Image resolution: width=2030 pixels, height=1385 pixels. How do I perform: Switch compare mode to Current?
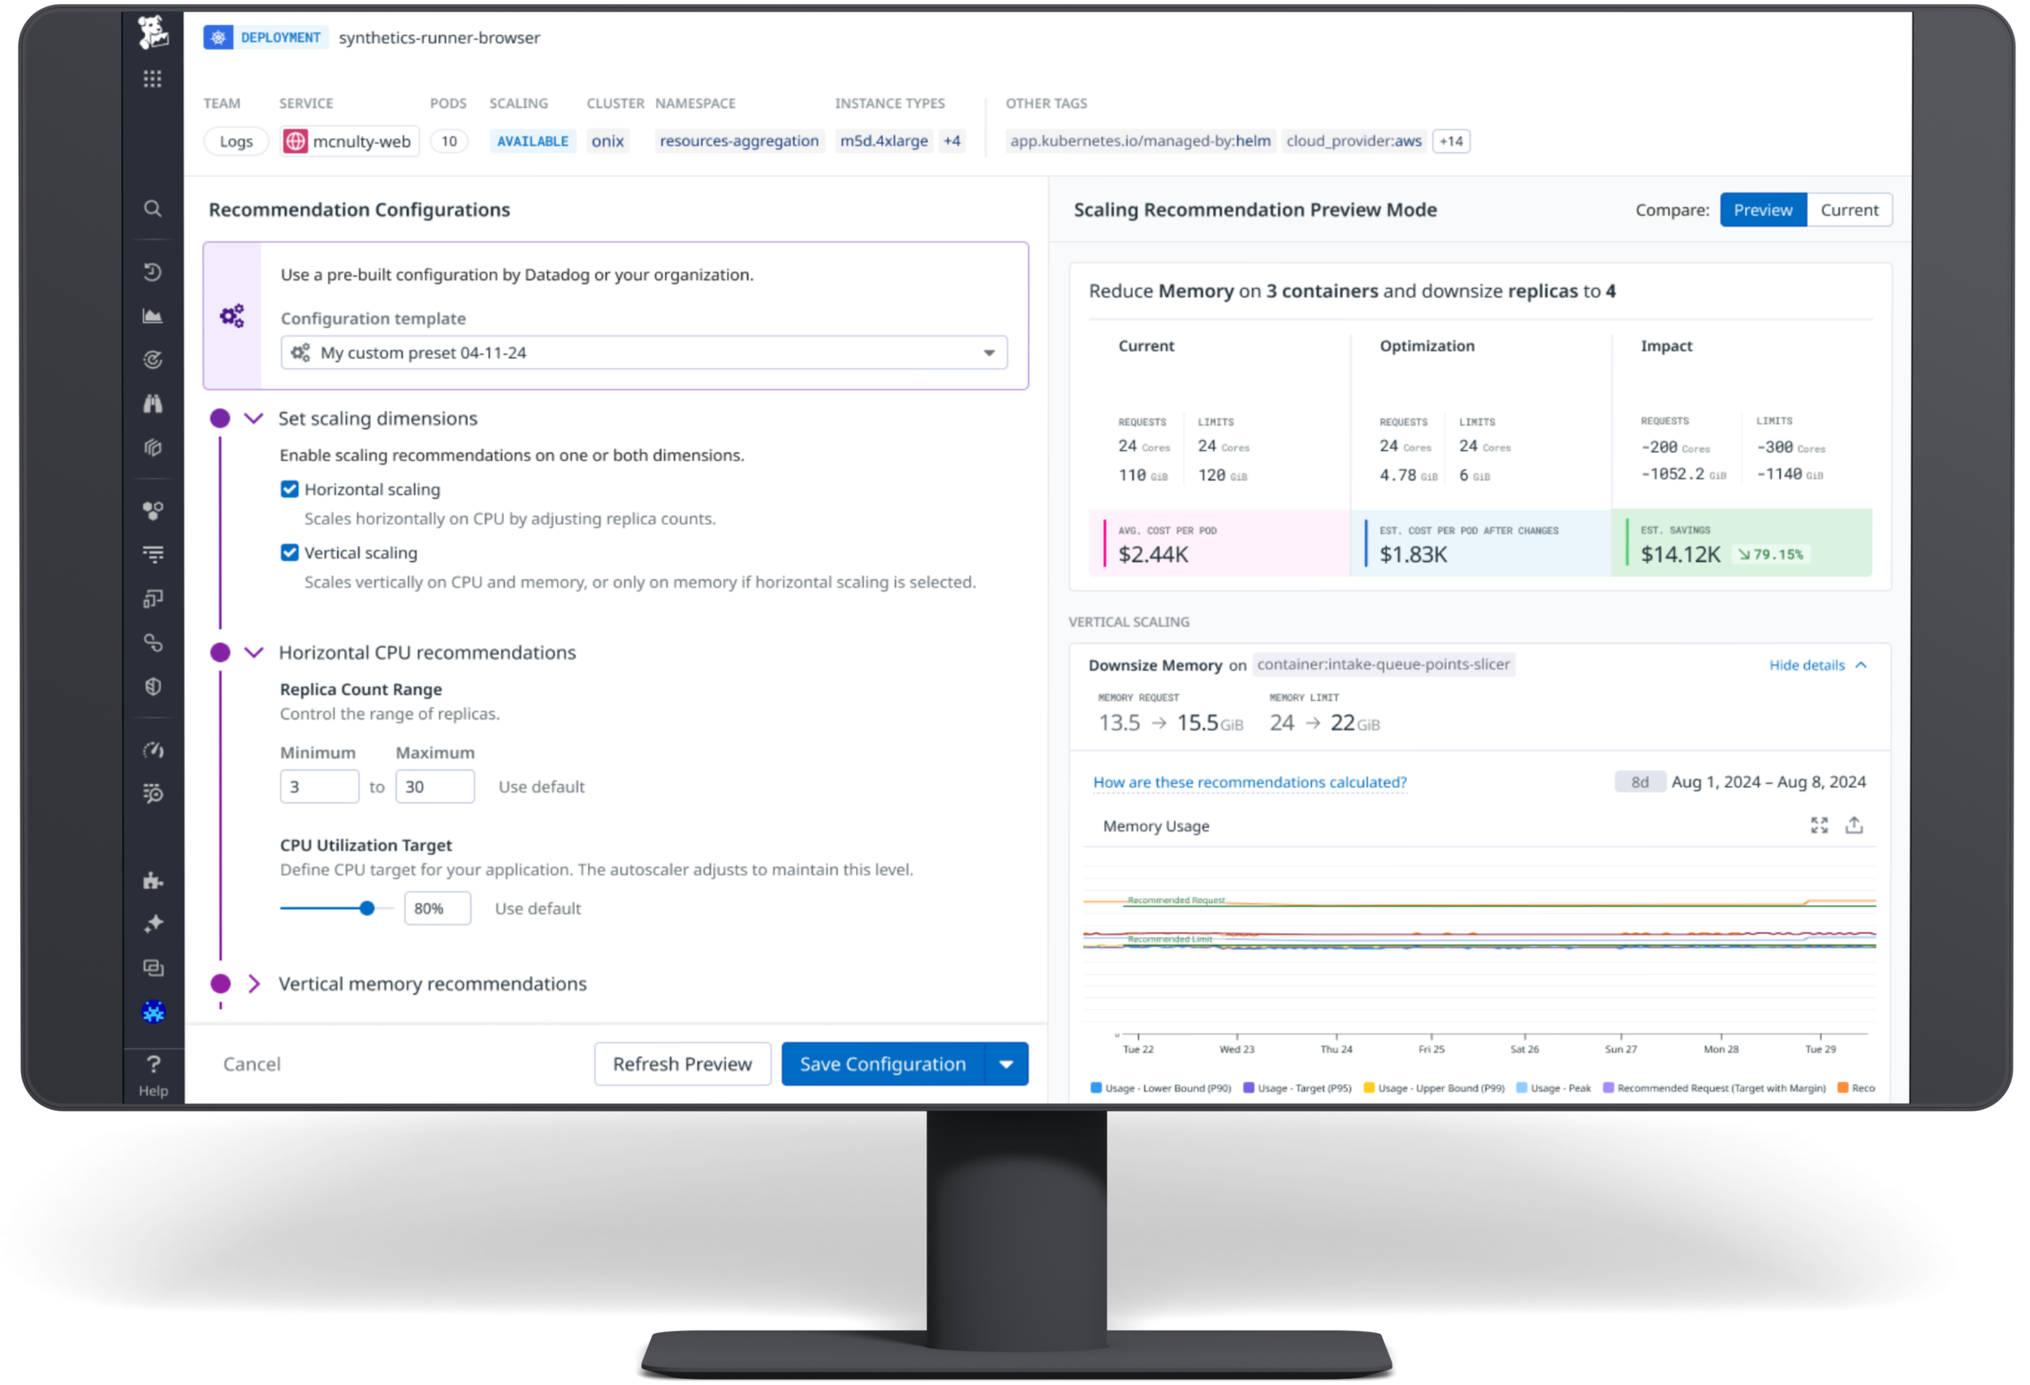pos(1849,209)
